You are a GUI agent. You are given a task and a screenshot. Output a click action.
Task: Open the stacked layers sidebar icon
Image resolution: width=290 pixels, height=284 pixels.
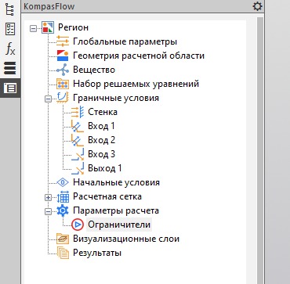pyautogui.click(x=10, y=68)
